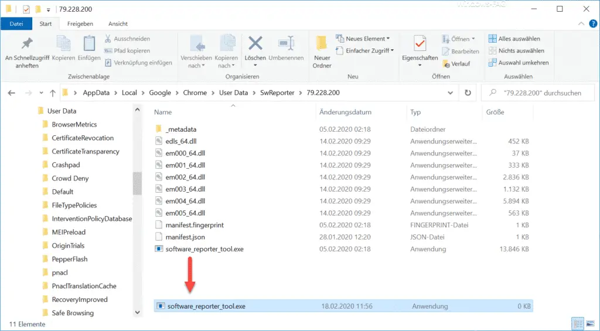Select em002_64.dll file
This screenshot has width=600, height=331.
point(185,177)
